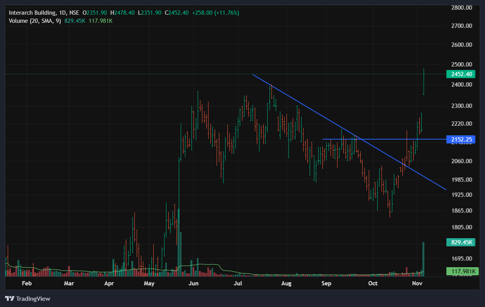Click the Jul label on time axis
Image resolution: width=485 pixels, height=307 pixels.
pos(238,284)
